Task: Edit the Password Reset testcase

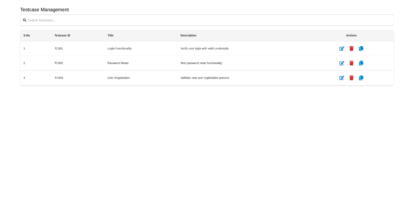Action: [x=342, y=63]
